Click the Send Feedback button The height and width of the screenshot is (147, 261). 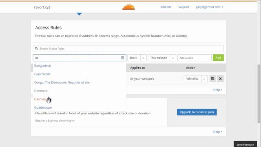246,144
